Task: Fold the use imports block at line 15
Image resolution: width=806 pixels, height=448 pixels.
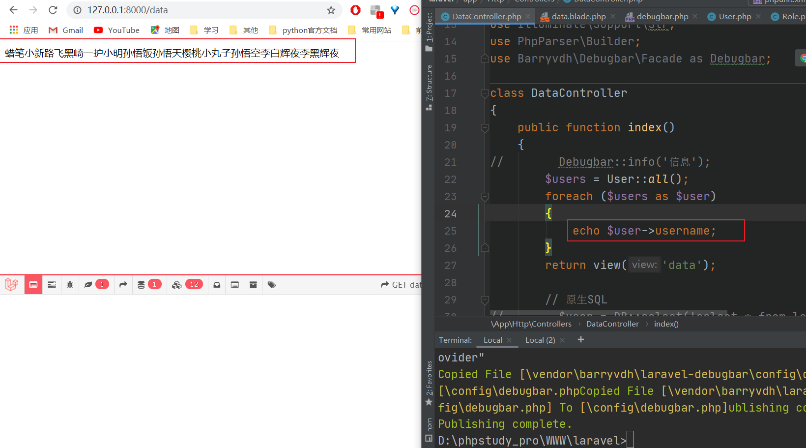Action: point(485,59)
